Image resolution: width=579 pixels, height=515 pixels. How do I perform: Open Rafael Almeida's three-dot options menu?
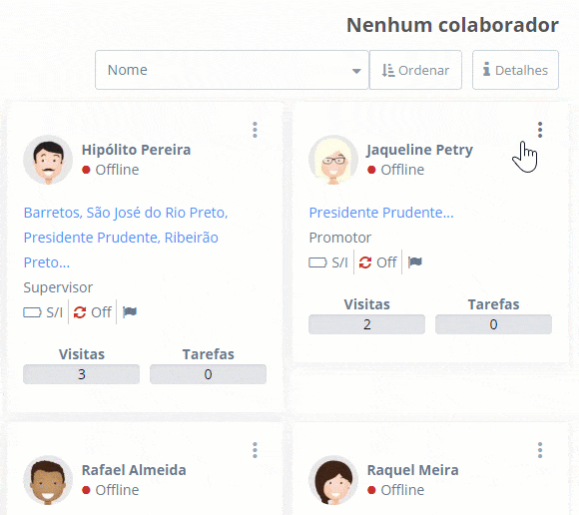coord(255,450)
